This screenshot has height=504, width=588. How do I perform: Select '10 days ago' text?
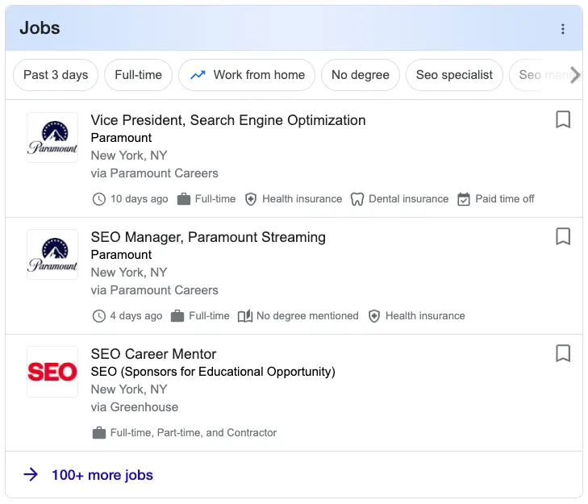click(x=139, y=198)
